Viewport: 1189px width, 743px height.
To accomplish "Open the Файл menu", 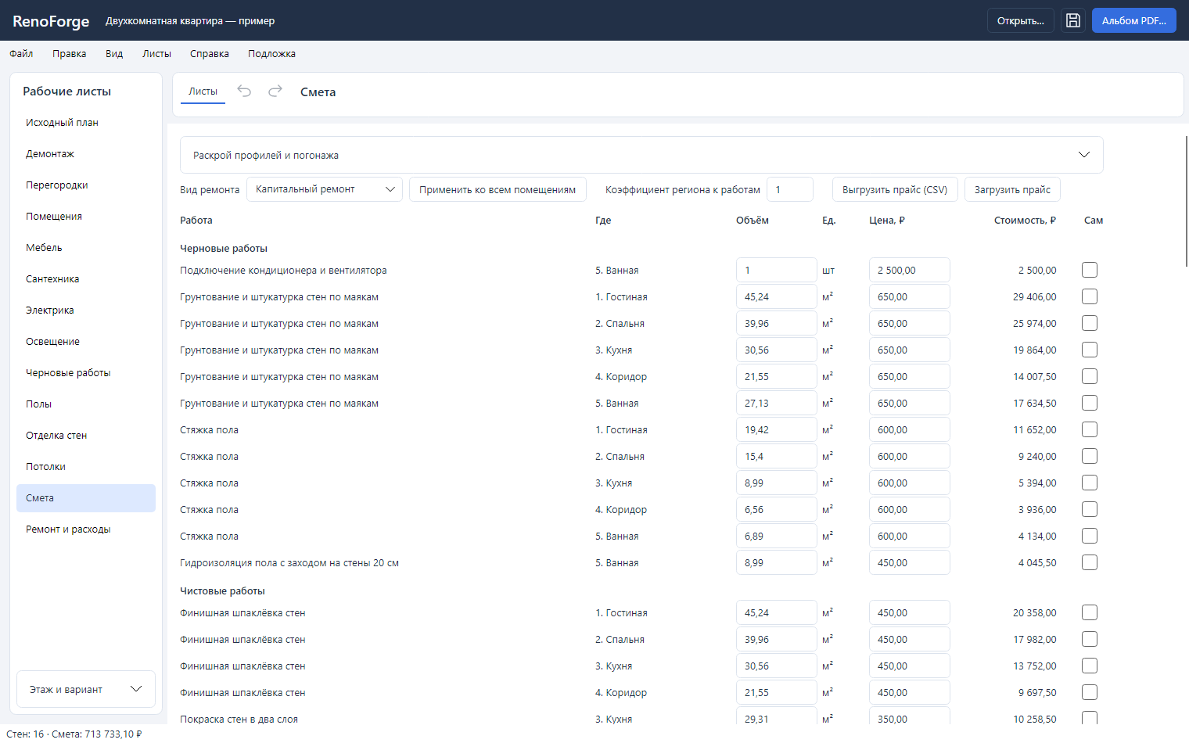I will (21, 54).
